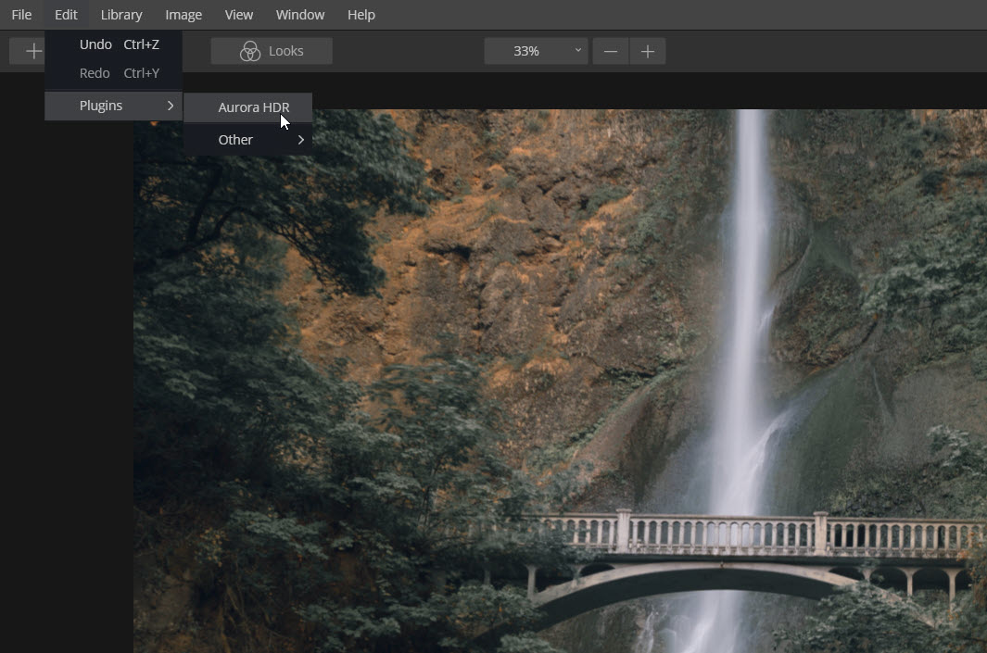
Task: Expand the Plugins submenu
Action: click(114, 106)
